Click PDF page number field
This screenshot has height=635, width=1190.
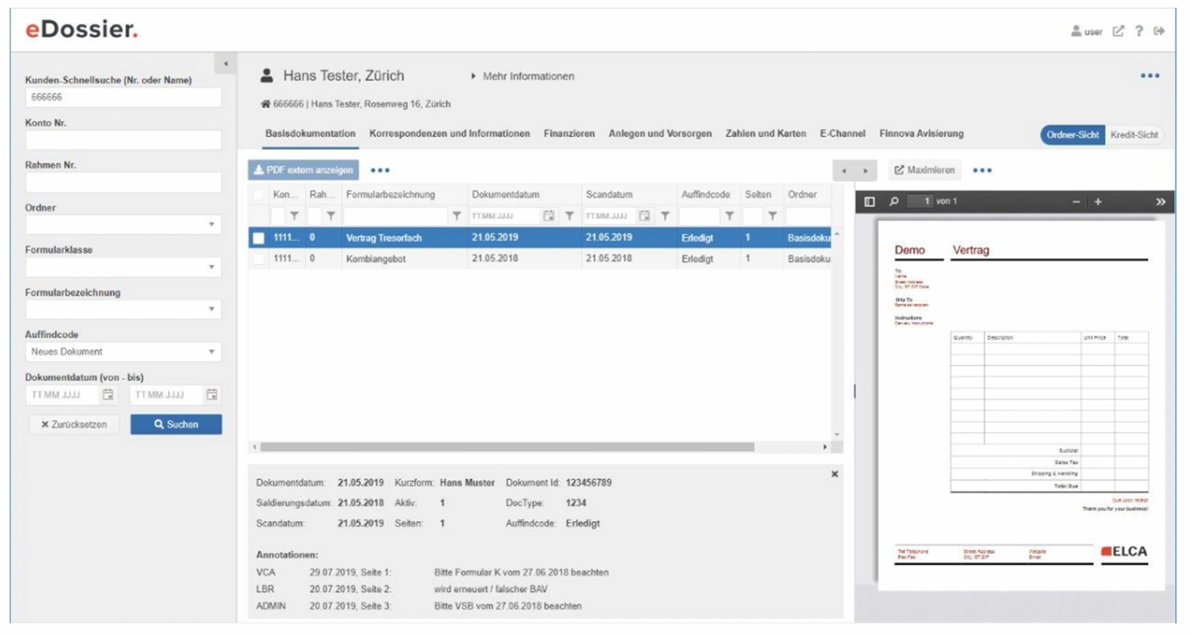click(920, 202)
